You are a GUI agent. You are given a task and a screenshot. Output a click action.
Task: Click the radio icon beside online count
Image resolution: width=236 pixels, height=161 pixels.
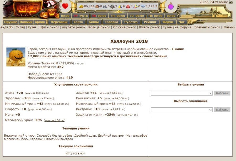point(231,2)
